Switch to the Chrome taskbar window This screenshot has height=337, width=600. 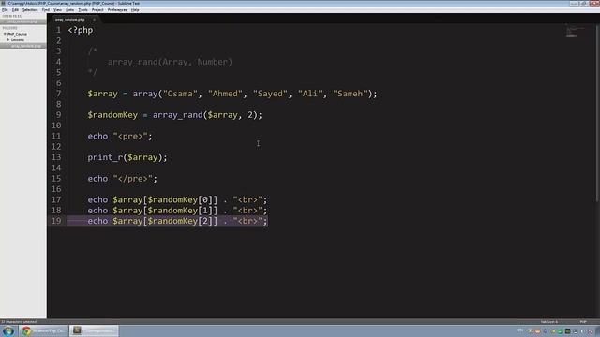click(44, 330)
